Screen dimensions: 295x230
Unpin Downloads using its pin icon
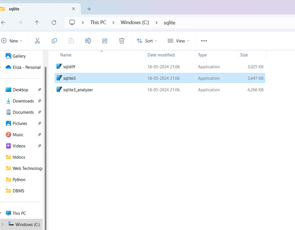(39, 101)
